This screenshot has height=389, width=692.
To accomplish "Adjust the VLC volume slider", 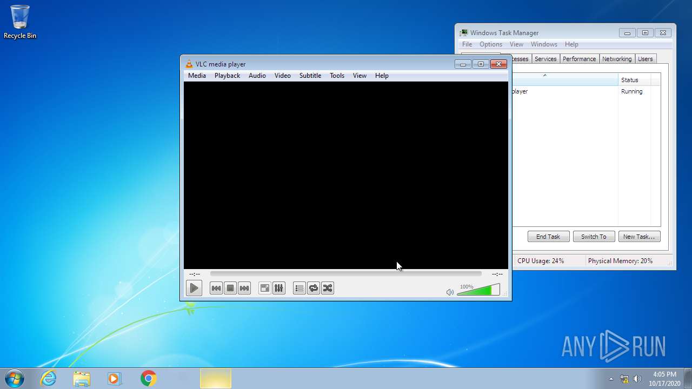I will tap(478, 290).
